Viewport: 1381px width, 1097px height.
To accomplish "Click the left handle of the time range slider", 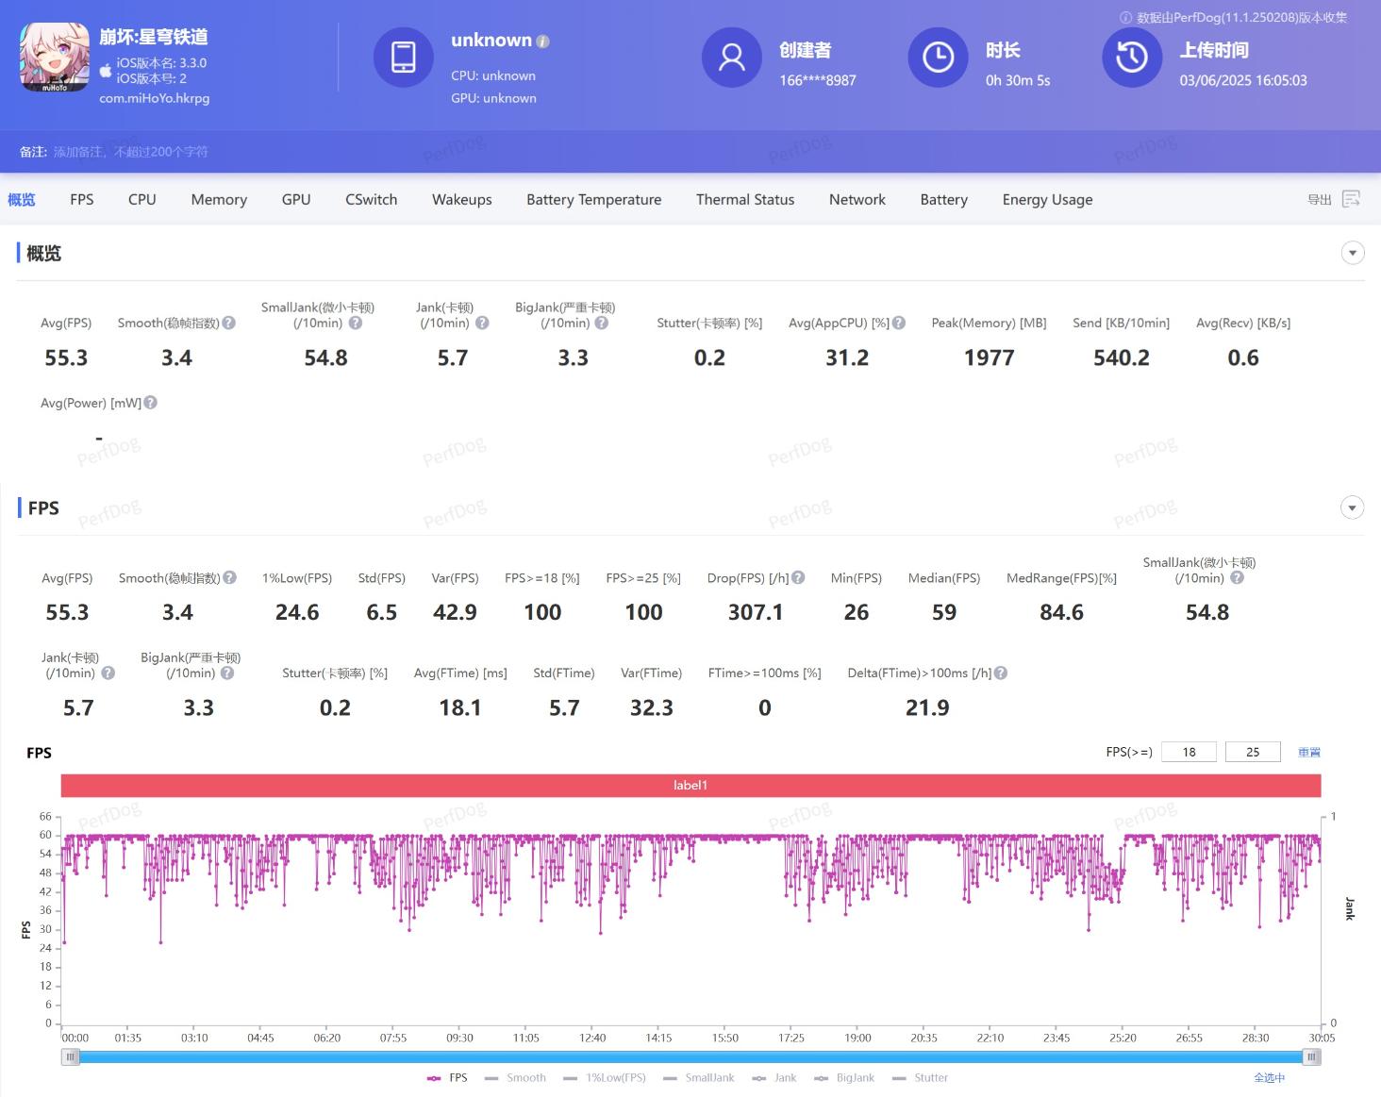I will 71,1057.
